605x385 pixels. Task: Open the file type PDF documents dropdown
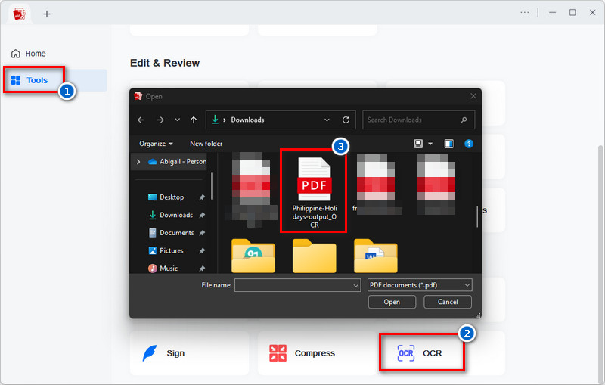coord(419,285)
